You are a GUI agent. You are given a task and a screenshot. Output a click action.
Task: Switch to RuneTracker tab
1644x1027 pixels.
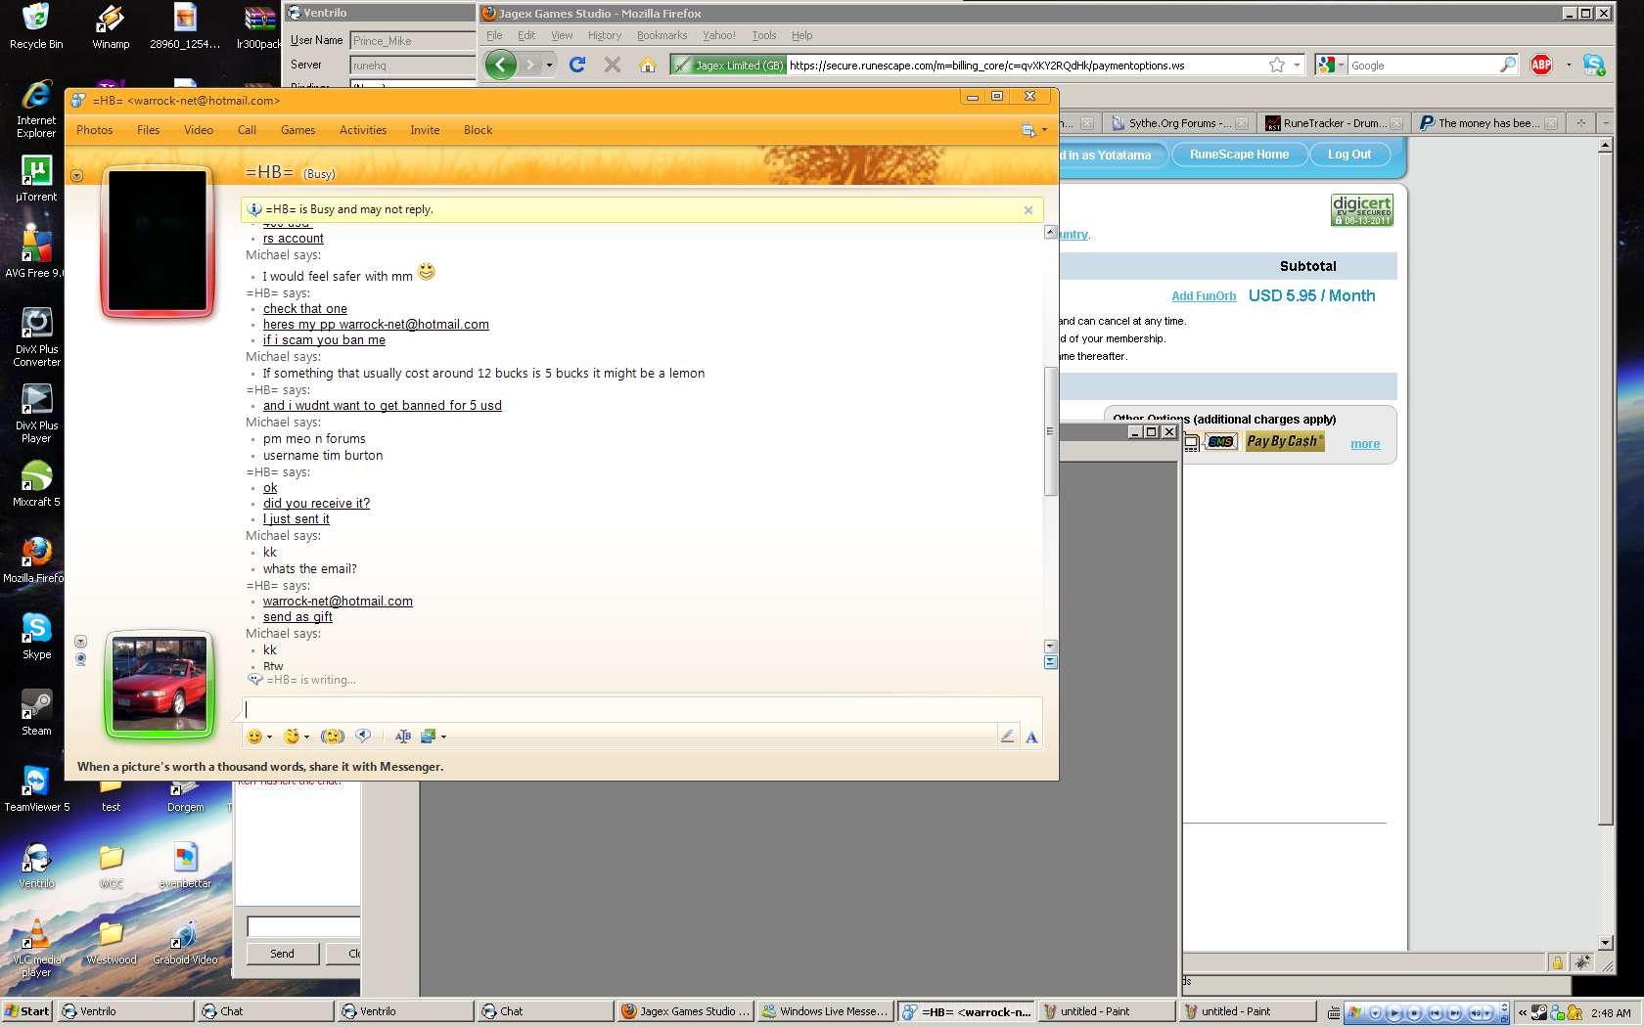[x=1333, y=123]
